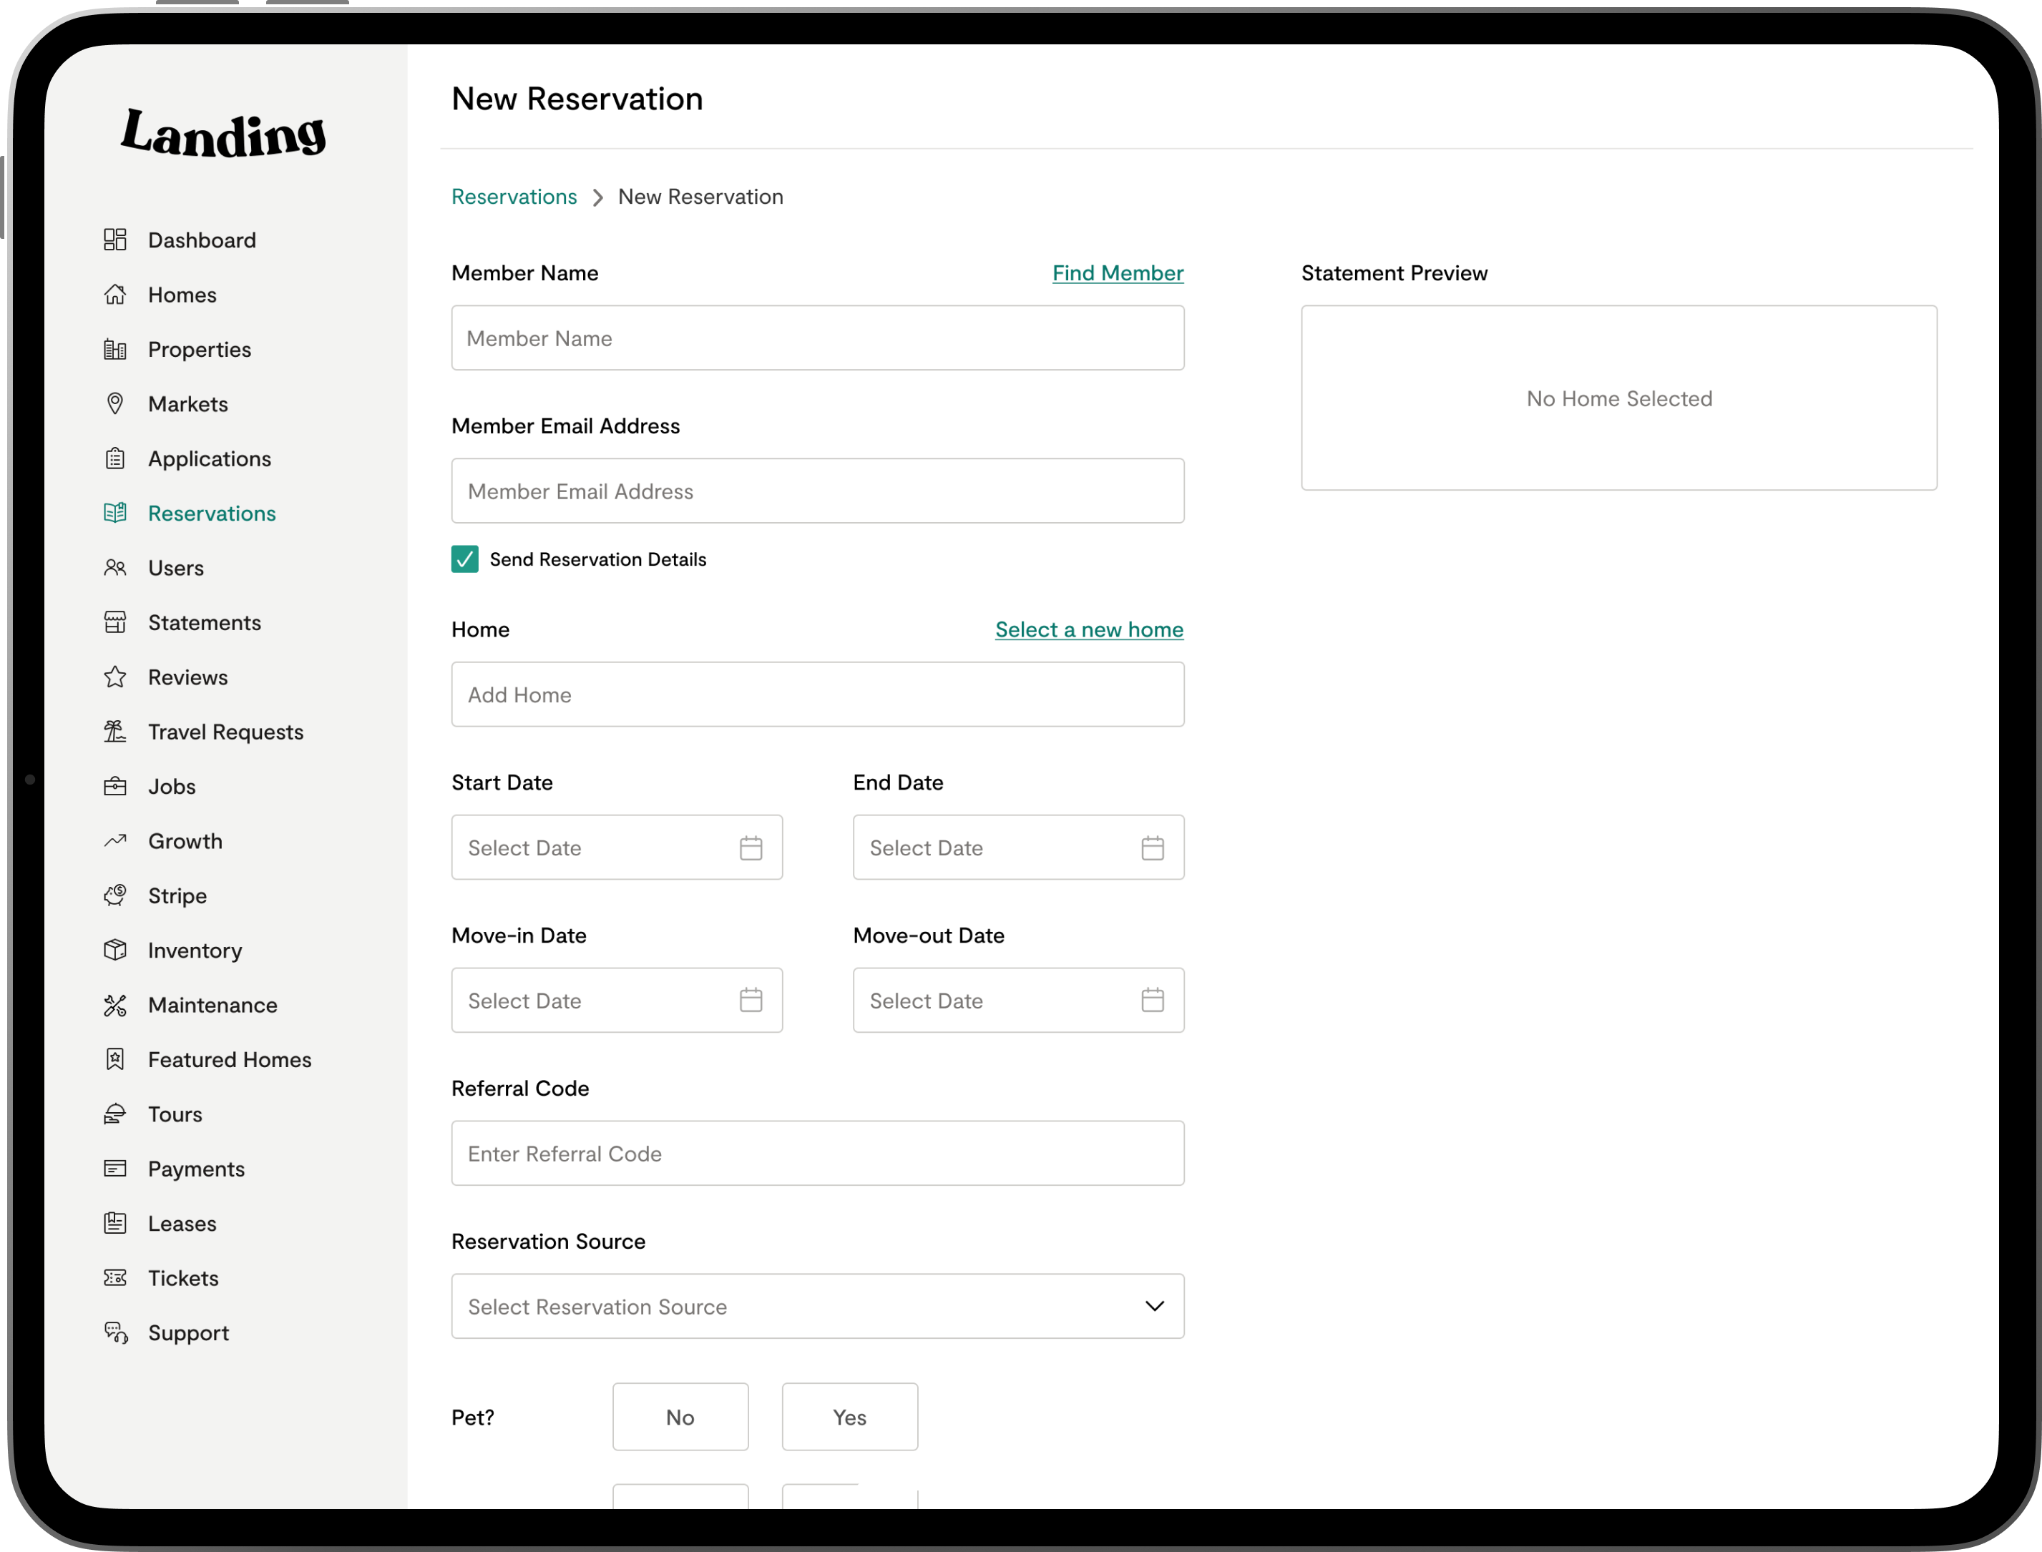Select No for Pet option

tap(680, 1417)
